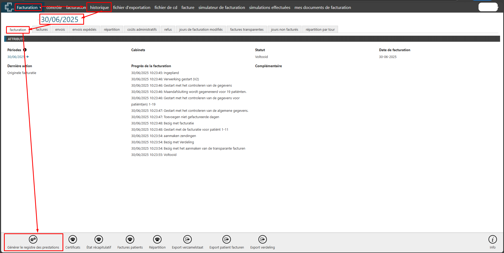Click the Export patient facturen icon
Viewport: 504px width, 253px height.
[227, 239]
